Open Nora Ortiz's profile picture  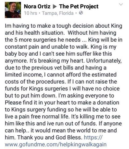click(x=13, y=10)
